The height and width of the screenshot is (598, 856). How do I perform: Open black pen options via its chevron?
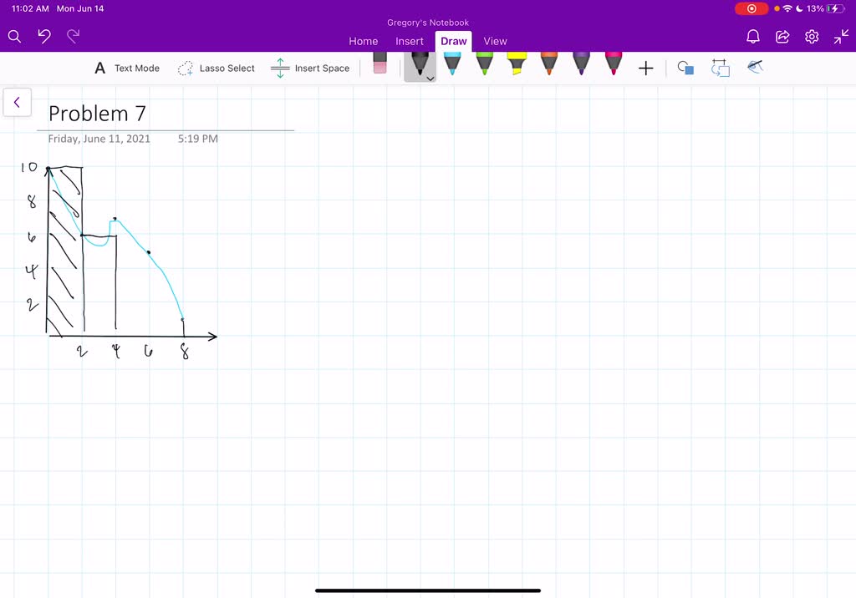pyautogui.click(x=429, y=78)
